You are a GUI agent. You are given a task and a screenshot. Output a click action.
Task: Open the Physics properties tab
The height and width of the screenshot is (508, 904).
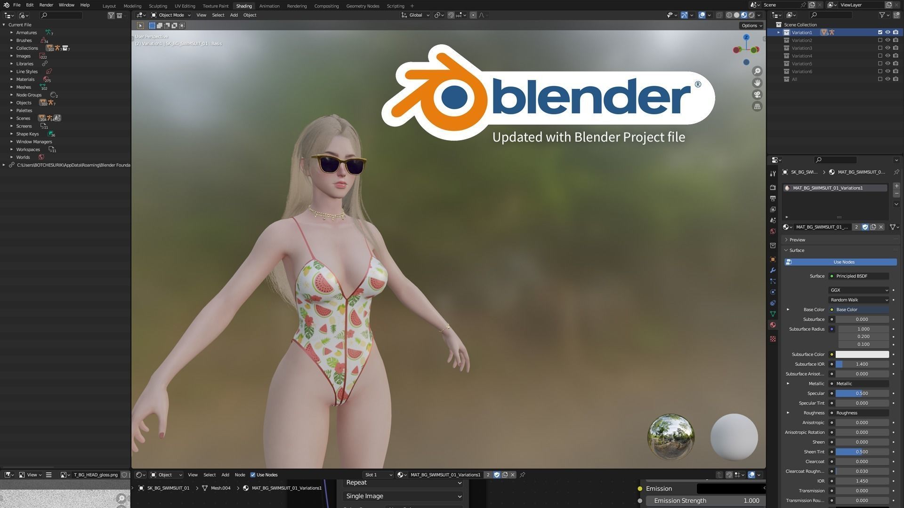773,292
